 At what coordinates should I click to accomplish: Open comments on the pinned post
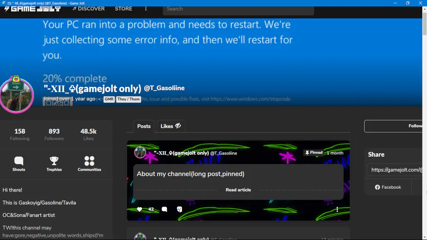coord(164,209)
